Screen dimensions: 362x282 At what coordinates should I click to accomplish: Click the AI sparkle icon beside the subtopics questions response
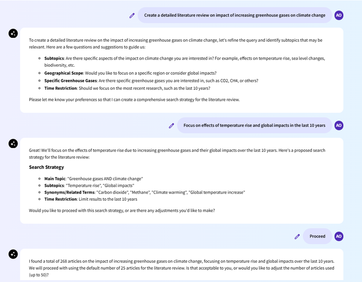pyautogui.click(x=13, y=34)
